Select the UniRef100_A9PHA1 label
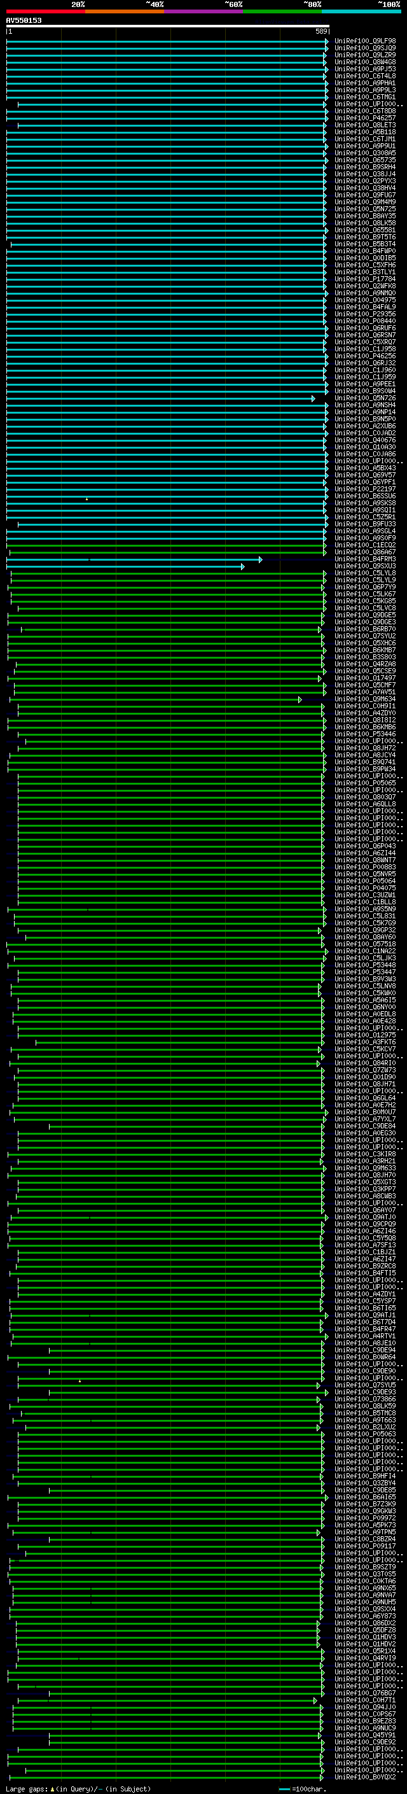Image resolution: width=407 pixels, height=1794 pixels. (364, 83)
